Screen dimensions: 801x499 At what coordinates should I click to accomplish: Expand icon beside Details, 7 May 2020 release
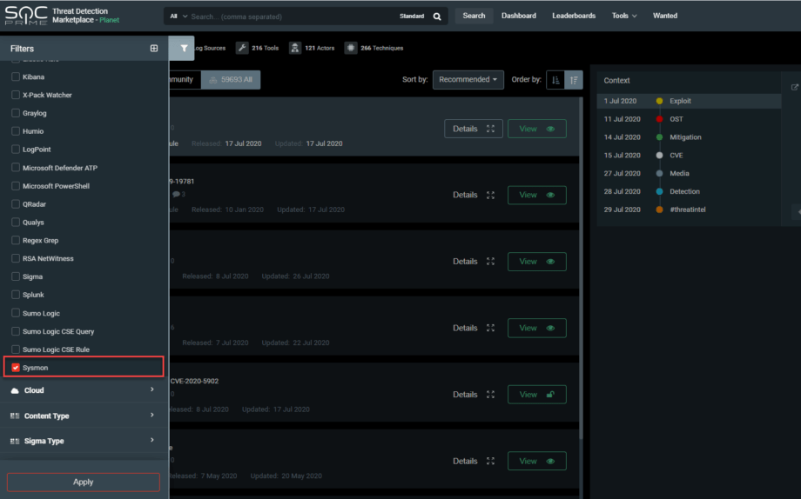pos(490,461)
